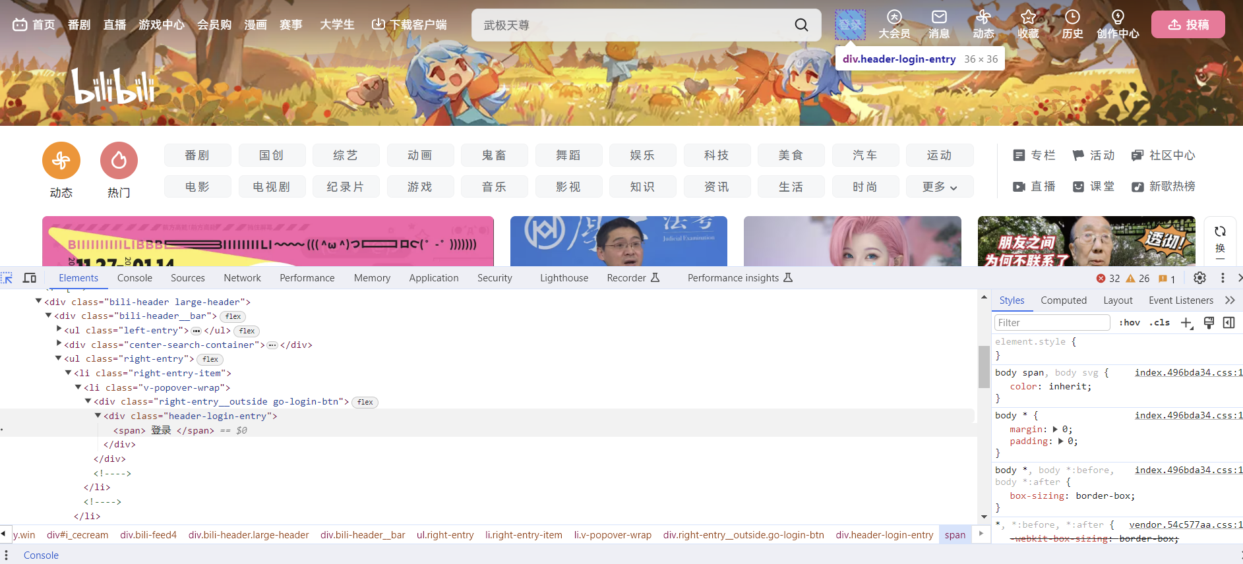
Task: Open the 创作中心 lightbulb icon
Action: pyautogui.click(x=1118, y=24)
